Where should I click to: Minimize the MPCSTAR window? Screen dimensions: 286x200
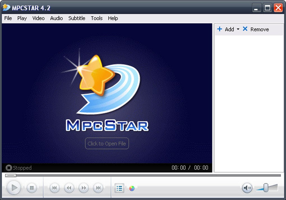257,8
